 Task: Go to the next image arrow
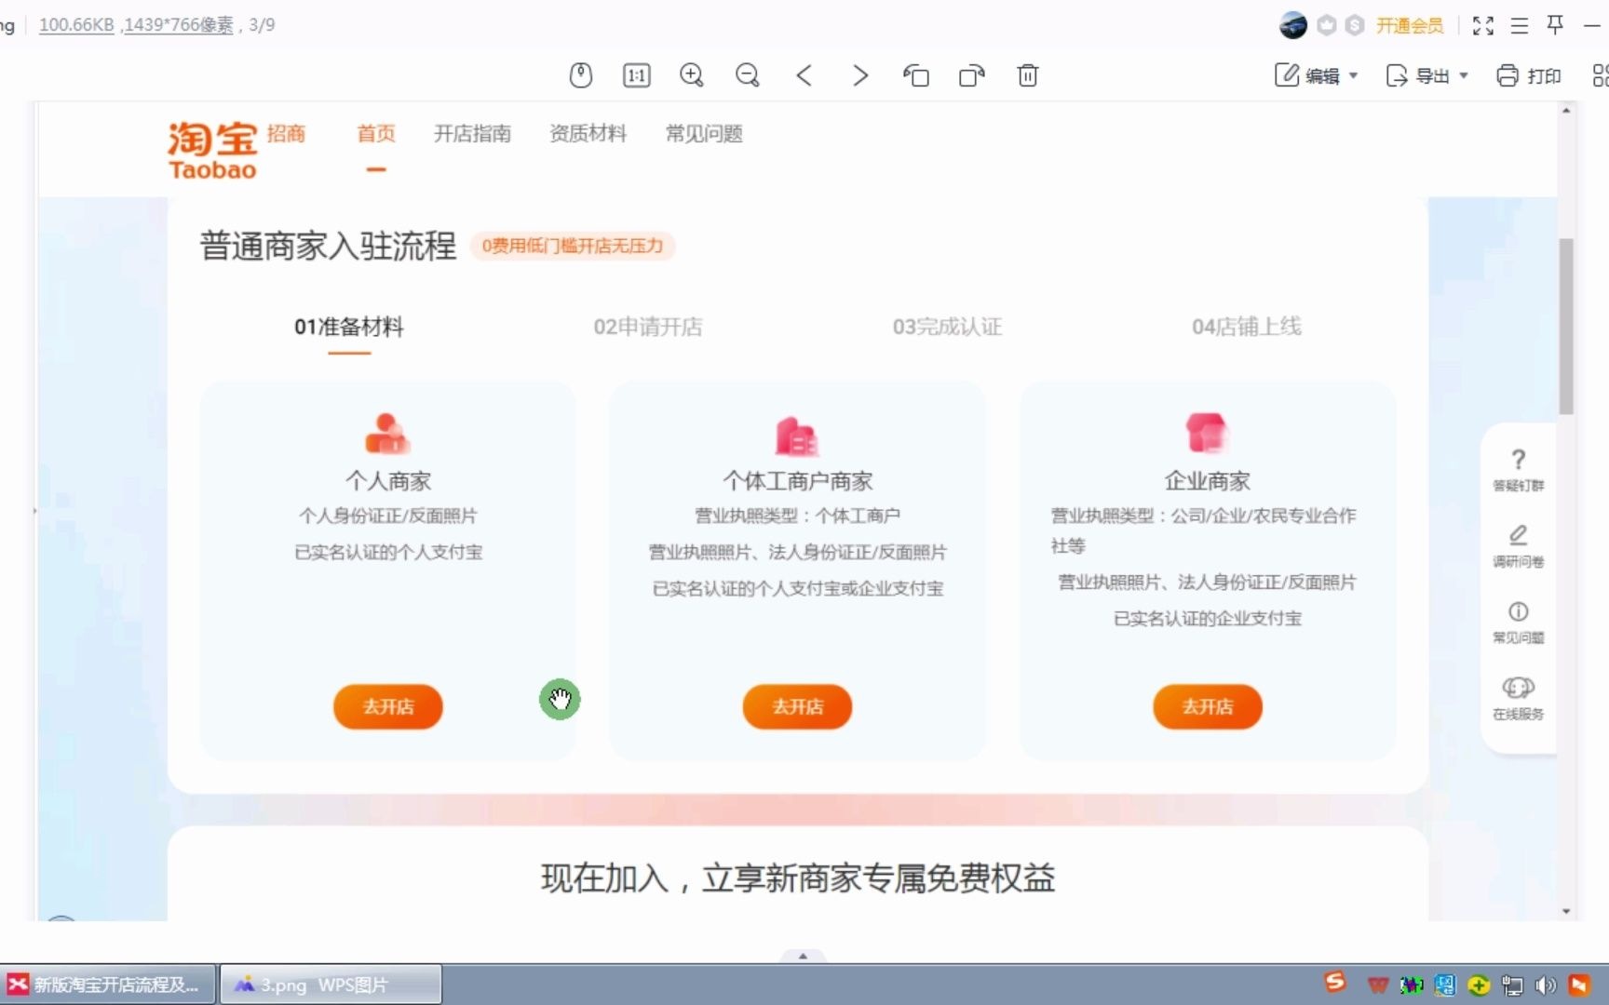click(x=860, y=75)
